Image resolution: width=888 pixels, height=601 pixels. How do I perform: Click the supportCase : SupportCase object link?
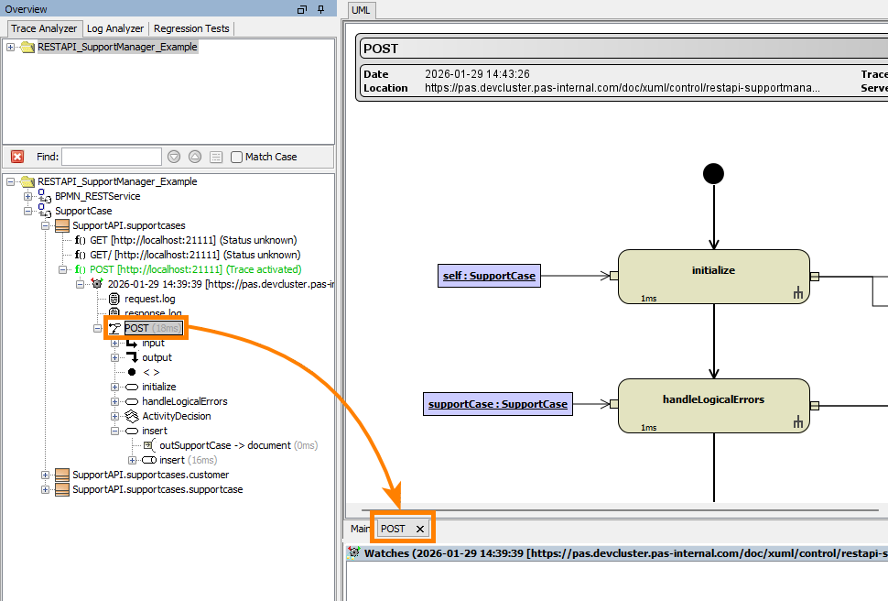click(x=497, y=403)
